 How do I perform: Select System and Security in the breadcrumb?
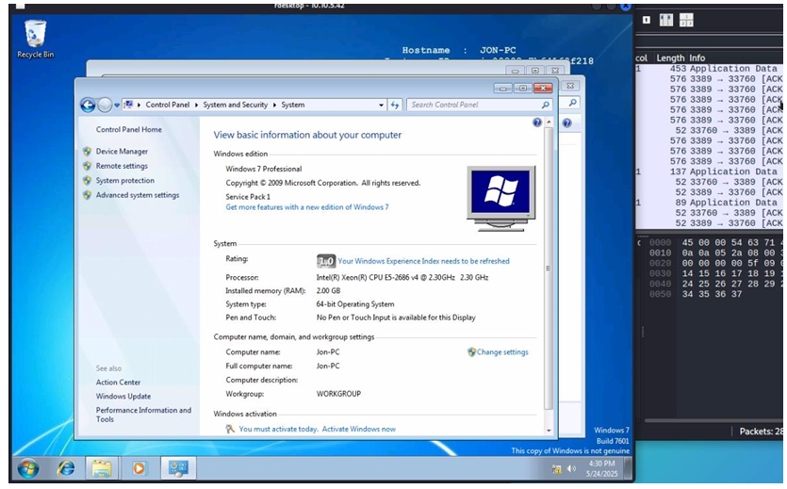click(235, 105)
